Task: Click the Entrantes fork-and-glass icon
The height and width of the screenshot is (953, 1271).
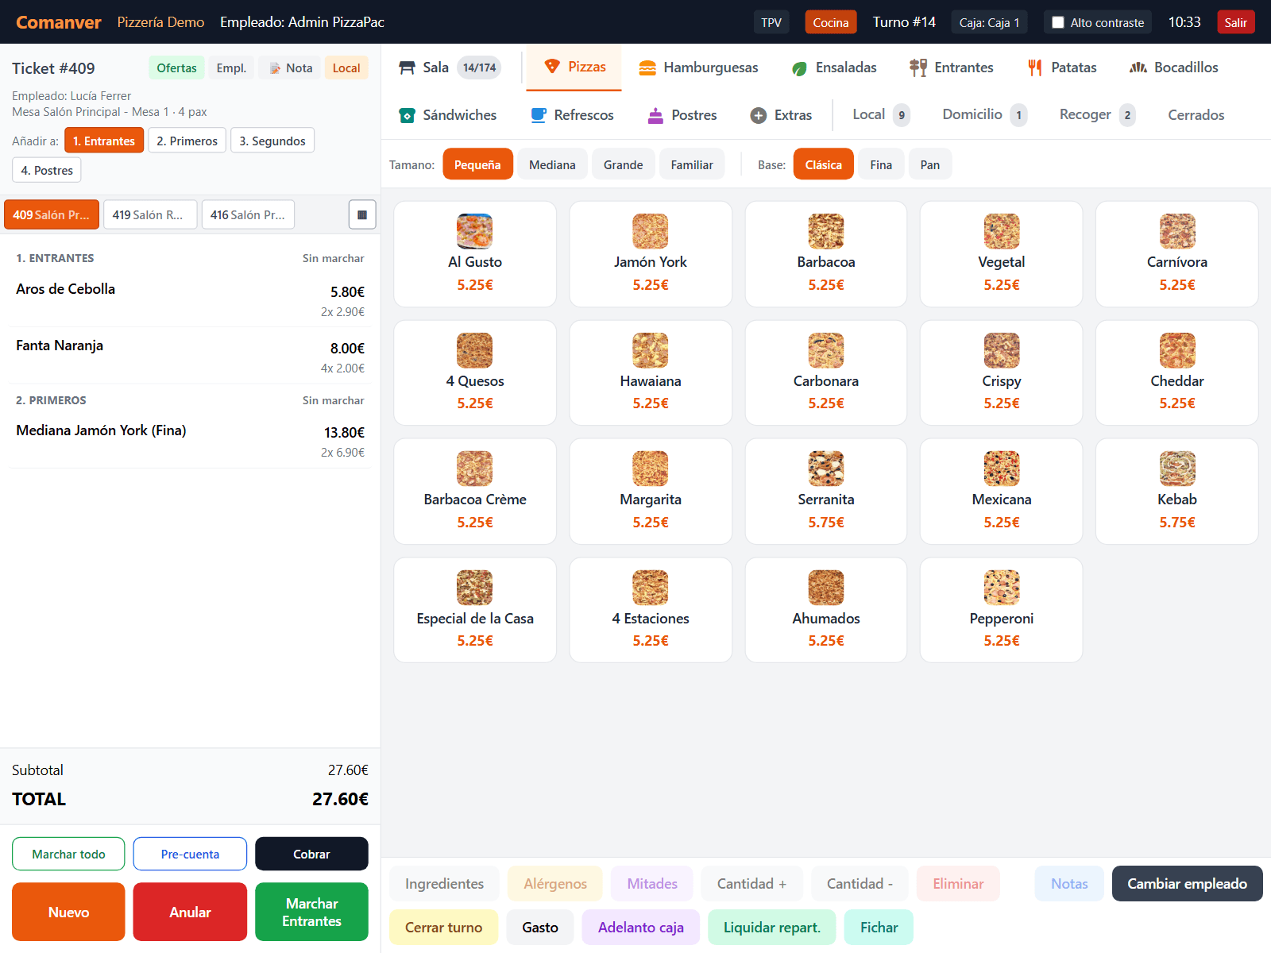Action: click(x=918, y=68)
